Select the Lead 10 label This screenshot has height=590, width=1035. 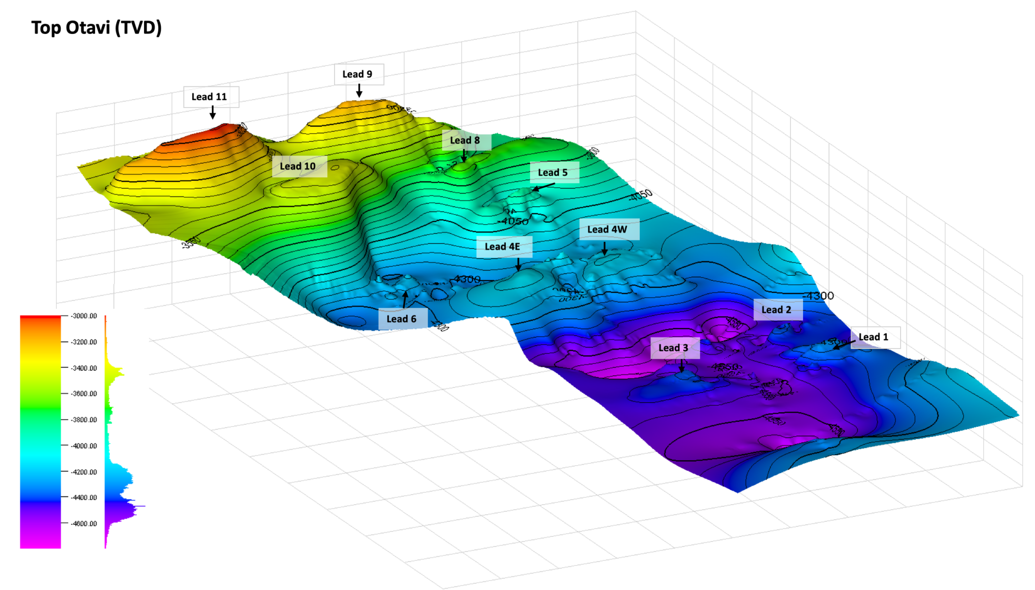299,167
